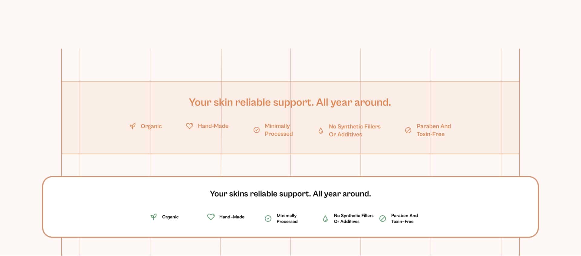
Task: Click the green leaf Organic icon
Action: (154, 217)
